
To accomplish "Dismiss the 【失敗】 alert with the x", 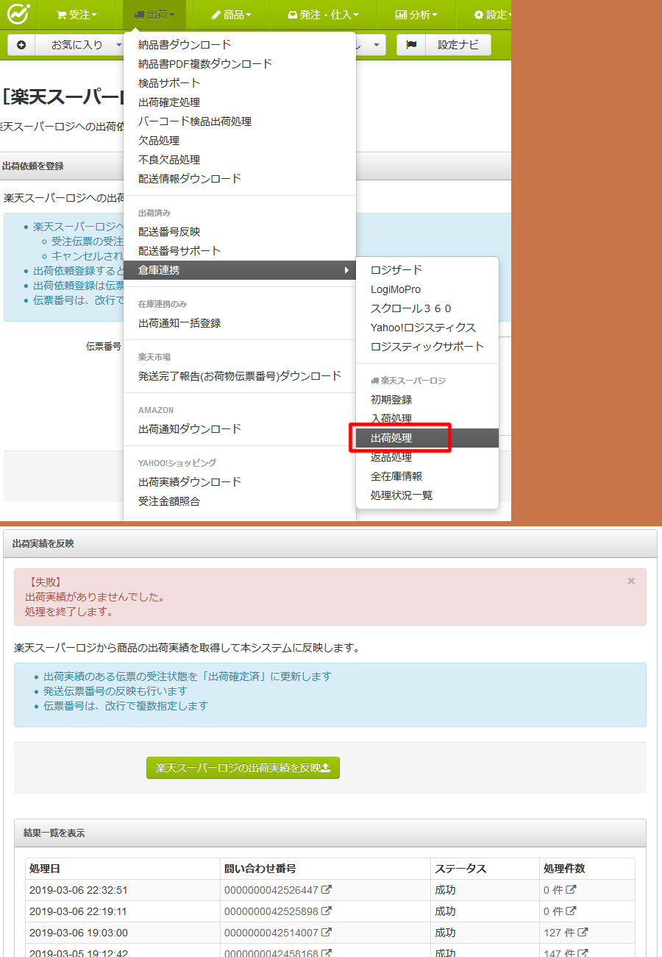I will tap(630, 582).
